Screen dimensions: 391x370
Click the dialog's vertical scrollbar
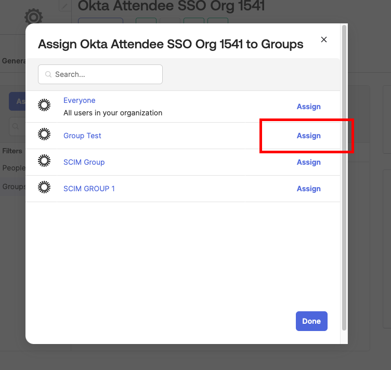344,178
